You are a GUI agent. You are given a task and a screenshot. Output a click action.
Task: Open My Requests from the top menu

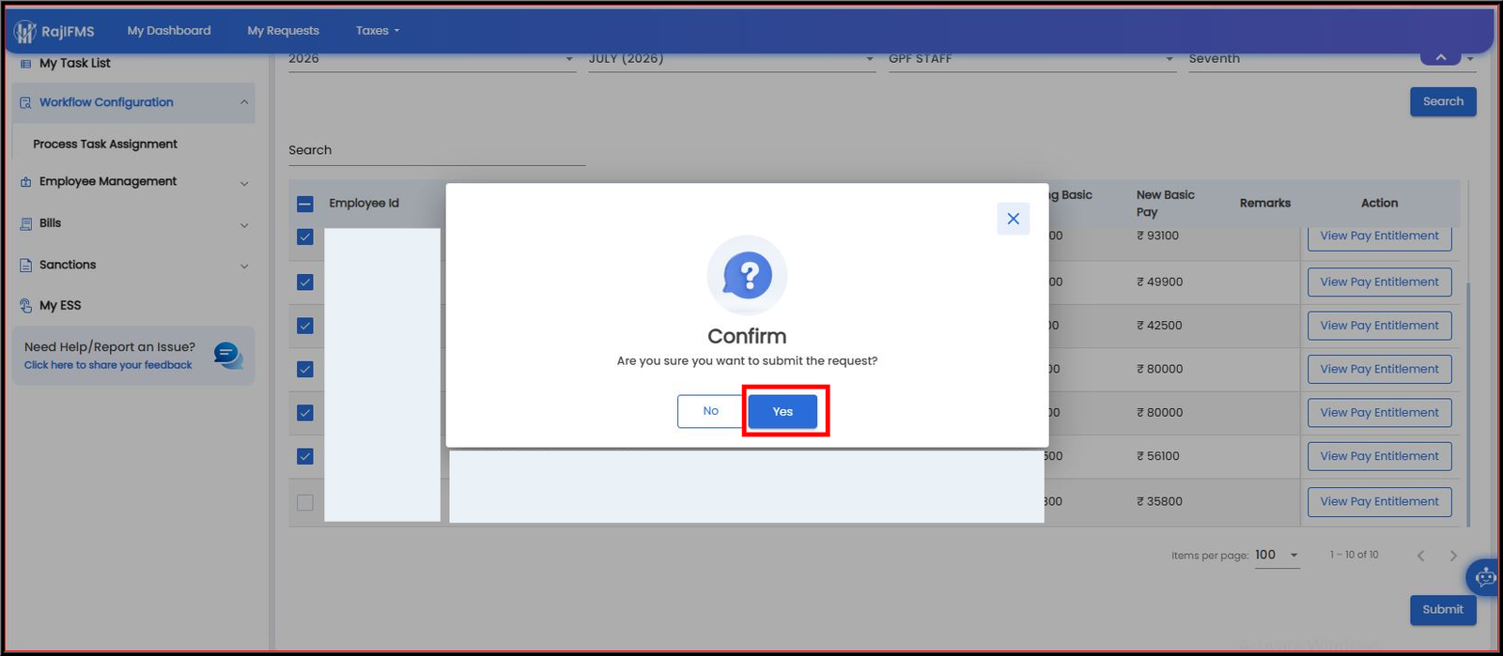coord(283,31)
